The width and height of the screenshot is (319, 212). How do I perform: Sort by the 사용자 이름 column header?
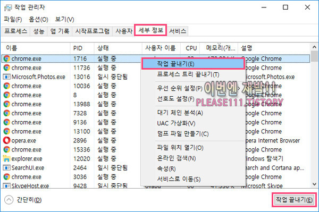(161, 48)
